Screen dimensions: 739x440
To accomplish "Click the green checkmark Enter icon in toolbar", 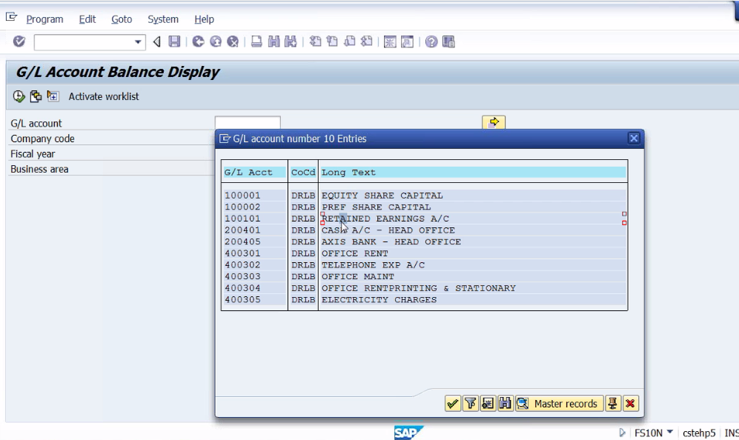I will click(19, 42).
